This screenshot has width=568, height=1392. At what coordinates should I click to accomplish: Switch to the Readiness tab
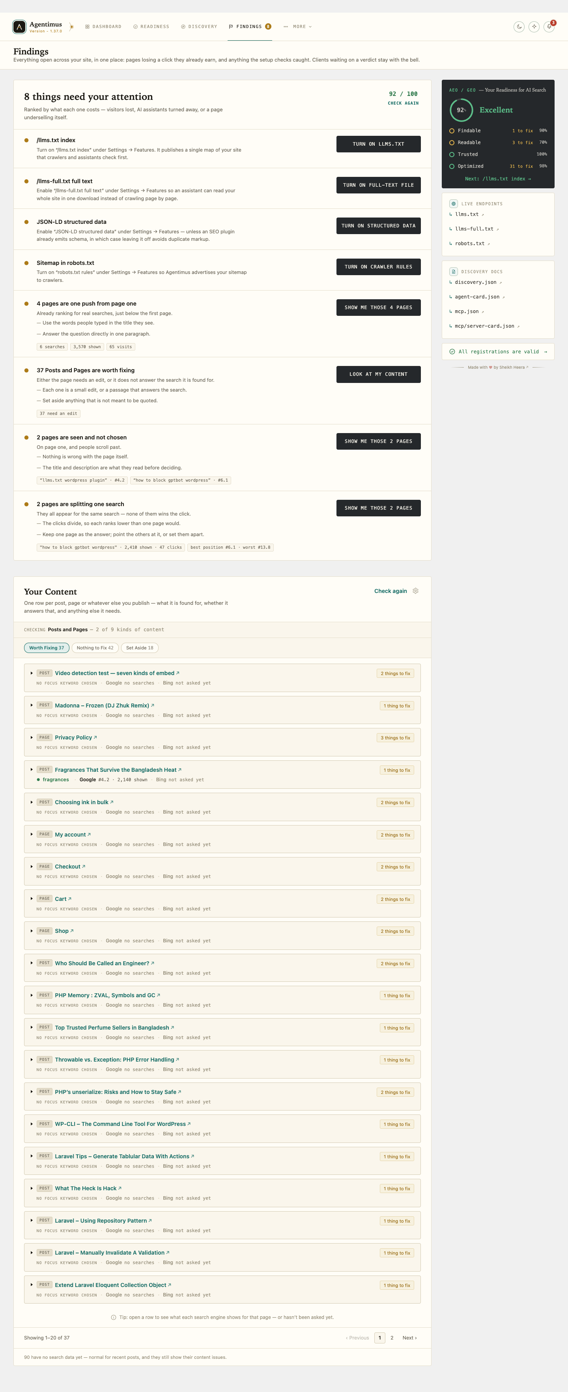tap(151, 26)
